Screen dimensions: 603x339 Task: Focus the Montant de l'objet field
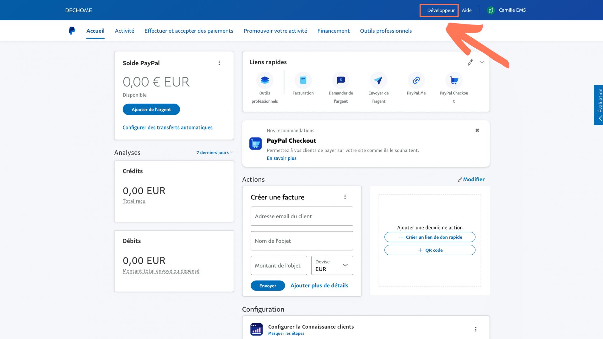pyautogui.click(x=279, y=265)
